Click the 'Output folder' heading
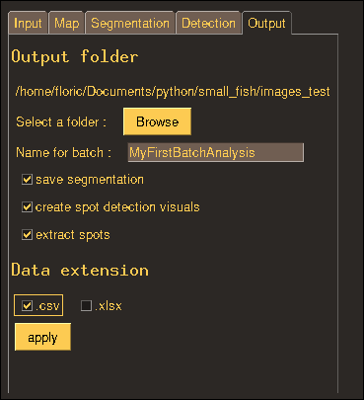This screenshot has width=364, height=400. 75,56
